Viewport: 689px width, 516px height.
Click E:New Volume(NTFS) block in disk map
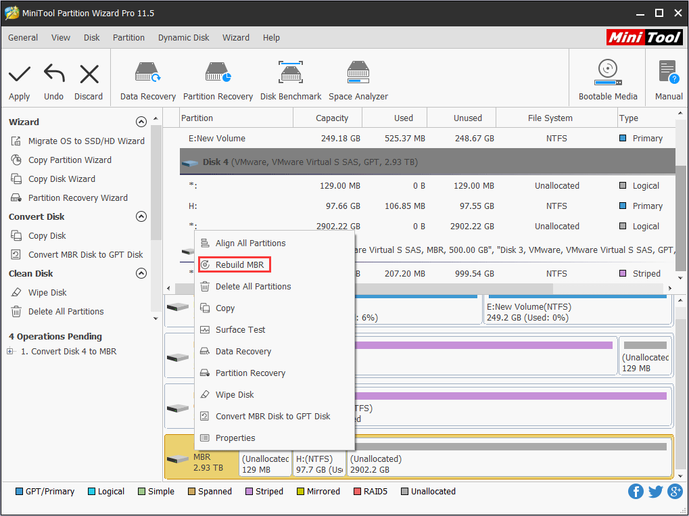578,310
